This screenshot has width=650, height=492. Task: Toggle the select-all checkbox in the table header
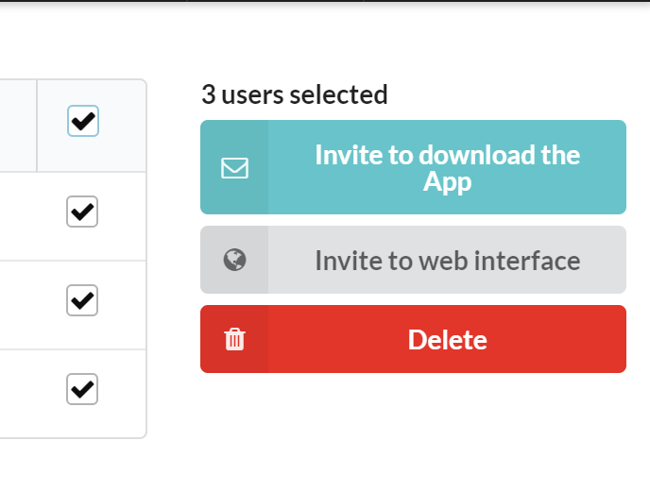[83, 121]
